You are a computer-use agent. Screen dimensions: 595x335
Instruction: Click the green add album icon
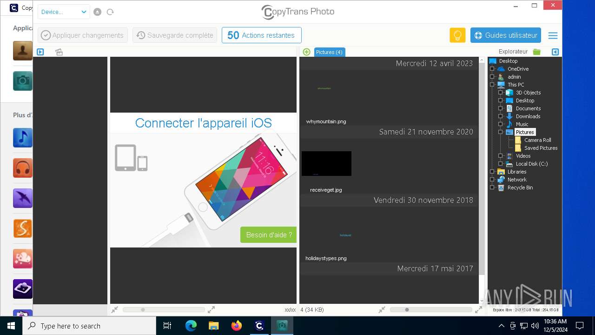[x=306, y=52]
